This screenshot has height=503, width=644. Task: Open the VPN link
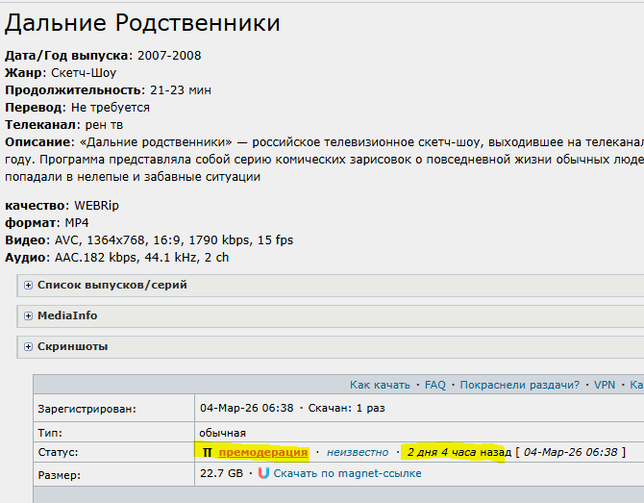tap(605, 385)
